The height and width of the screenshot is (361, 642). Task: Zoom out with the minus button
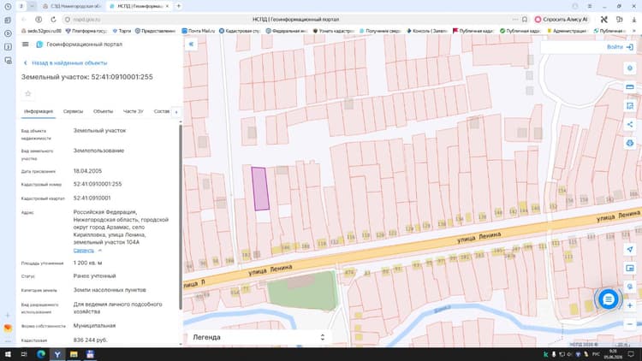[630, 324]
